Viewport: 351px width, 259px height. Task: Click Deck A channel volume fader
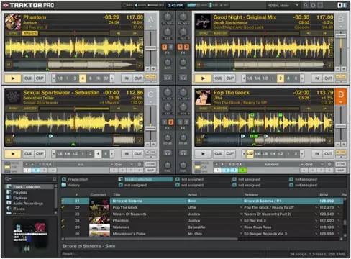[x=150, y=48]
